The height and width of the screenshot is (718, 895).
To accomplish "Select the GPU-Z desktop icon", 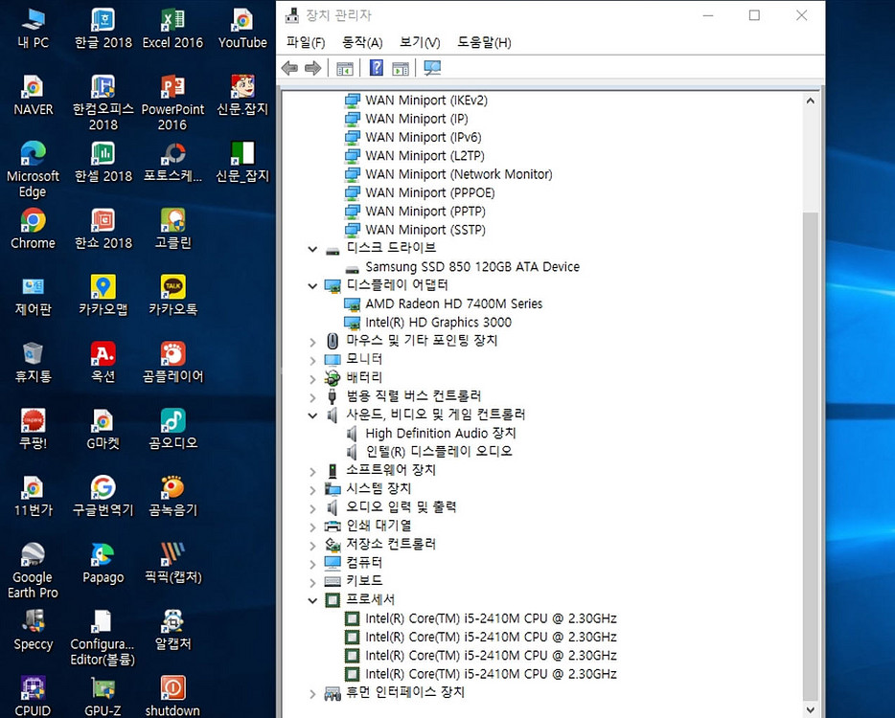I will pyautogui.click(x=103, y=696).
